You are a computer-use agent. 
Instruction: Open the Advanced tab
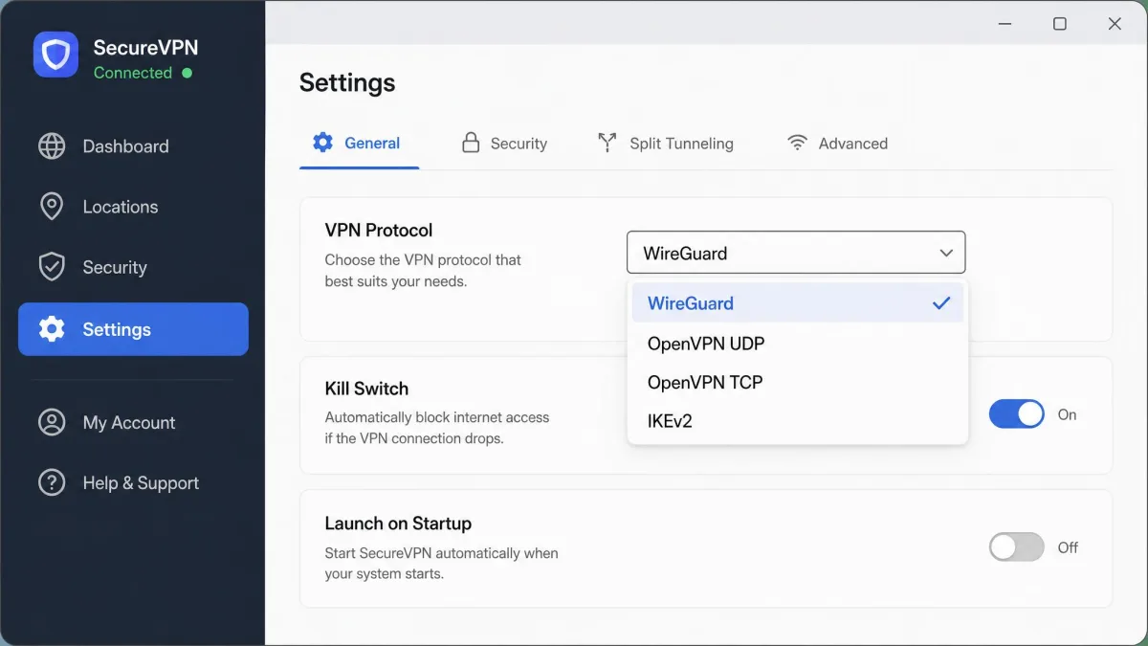(x=837, y=144)
